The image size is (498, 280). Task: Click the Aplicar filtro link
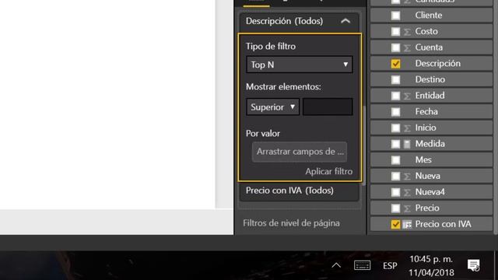(x=328, y=171)
